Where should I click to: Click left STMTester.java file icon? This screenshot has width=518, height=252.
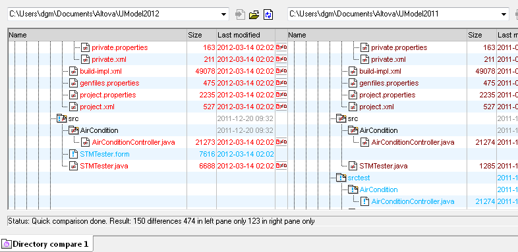[x=73, y=166]
